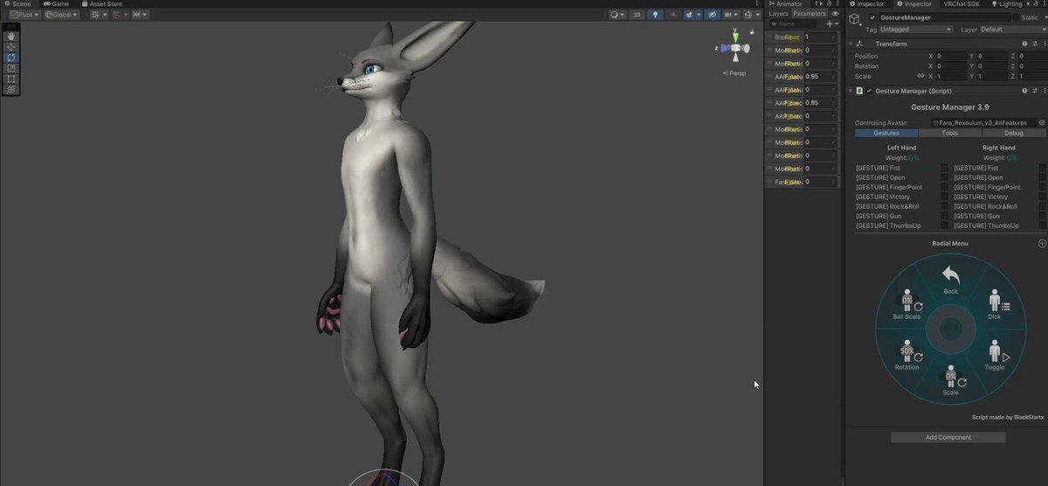Viewport: 1048px width, 486px height.
Task: Toggle scene lighting lightbulb icon
Action: point(656,15)
